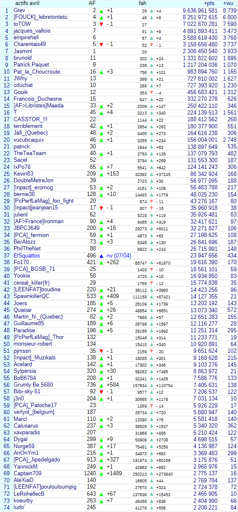Select member LeRohellecB

click(29, 494)
